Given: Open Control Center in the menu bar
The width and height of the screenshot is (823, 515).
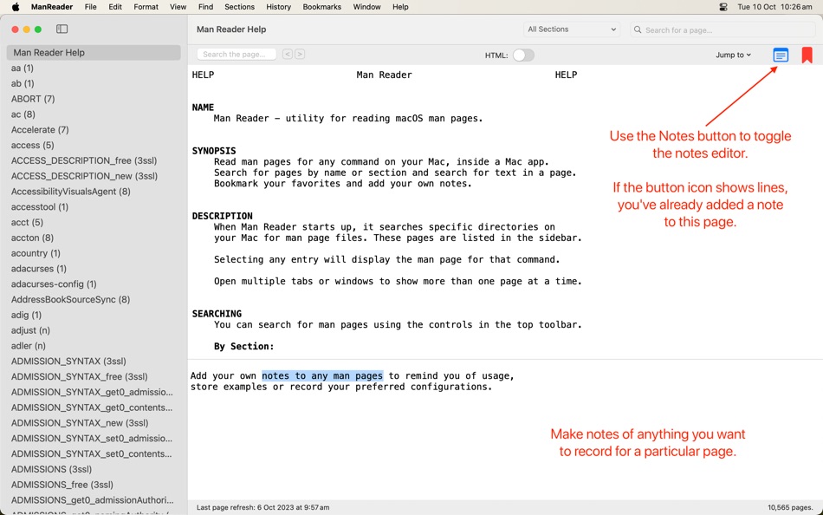Looking at the screenshot, I should point(723,7).
